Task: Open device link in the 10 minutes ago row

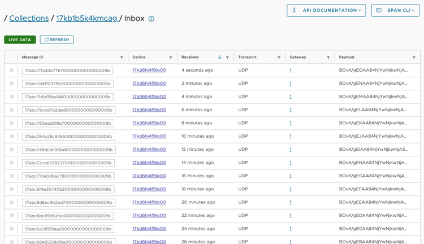Action: (149, 137)
